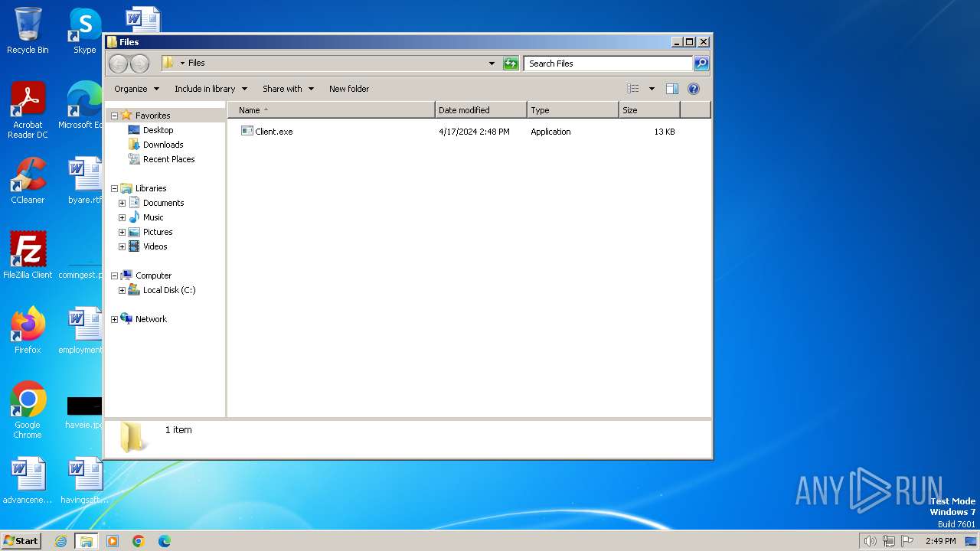The width and height of the screenshot is (980, 551).
Task: Open Windows Media Player in taskbar
Action: (113, 541)
